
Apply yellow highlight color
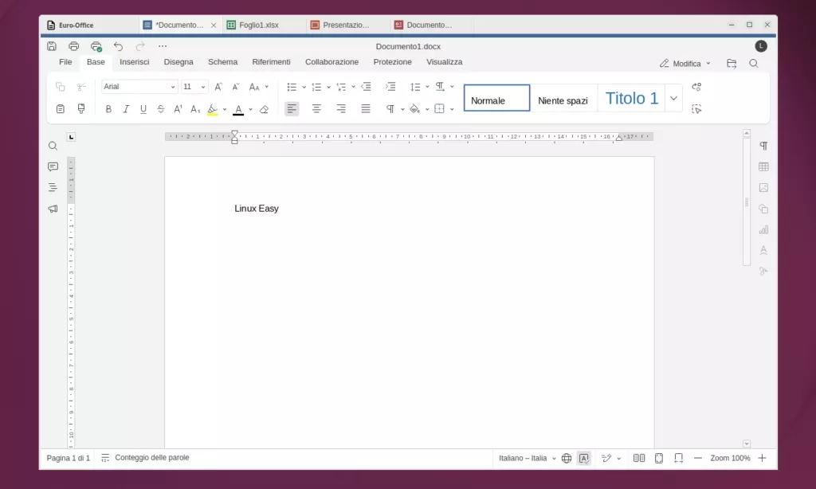point(212,109)
